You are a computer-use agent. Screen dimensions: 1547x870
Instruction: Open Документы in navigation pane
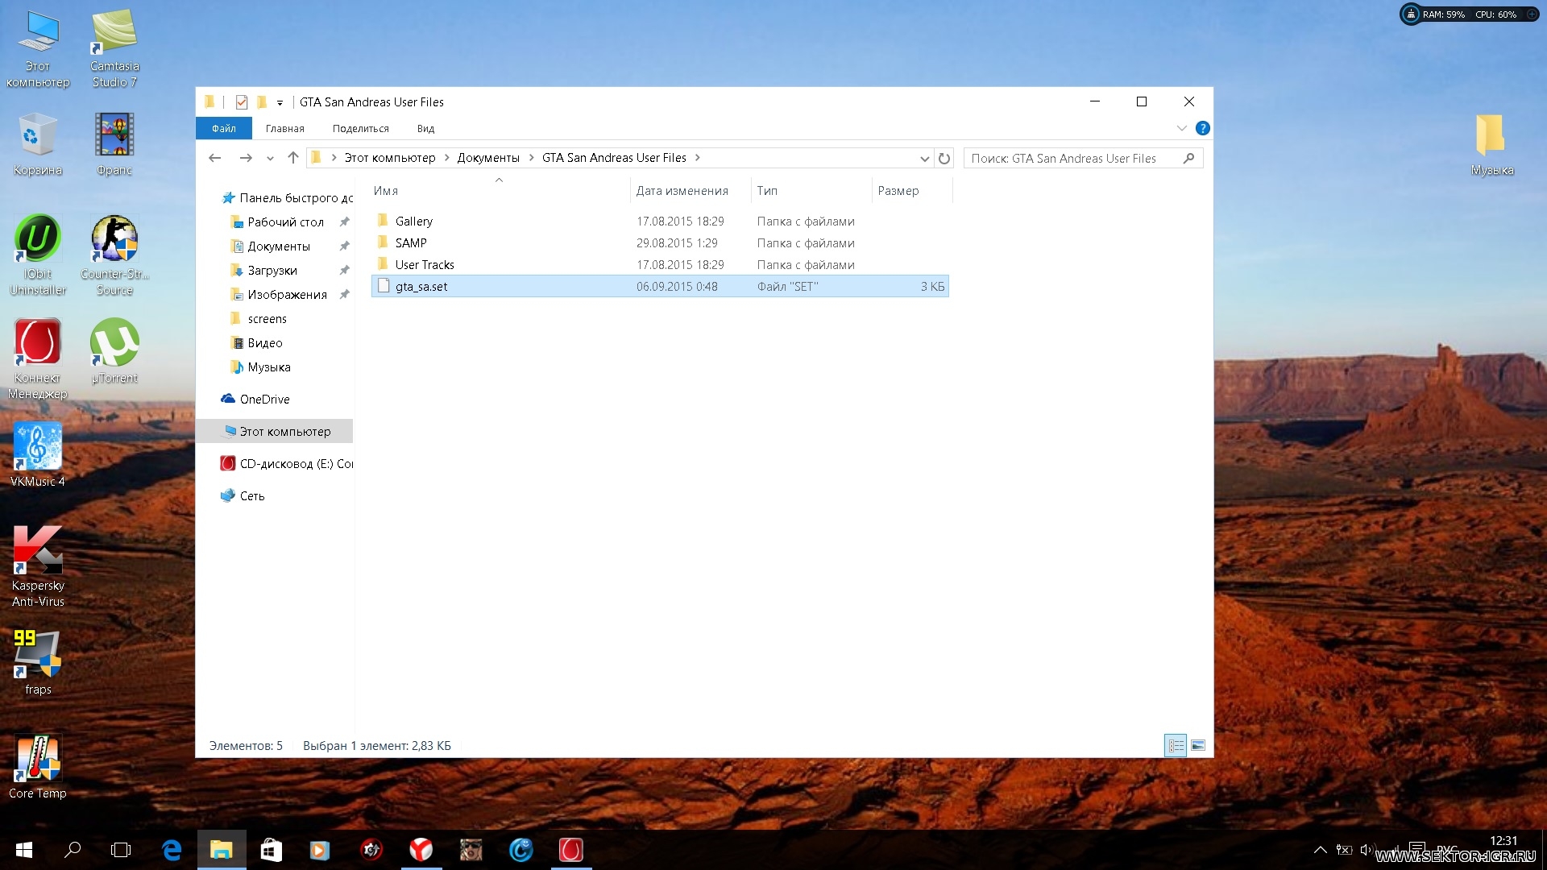point(279,246)
